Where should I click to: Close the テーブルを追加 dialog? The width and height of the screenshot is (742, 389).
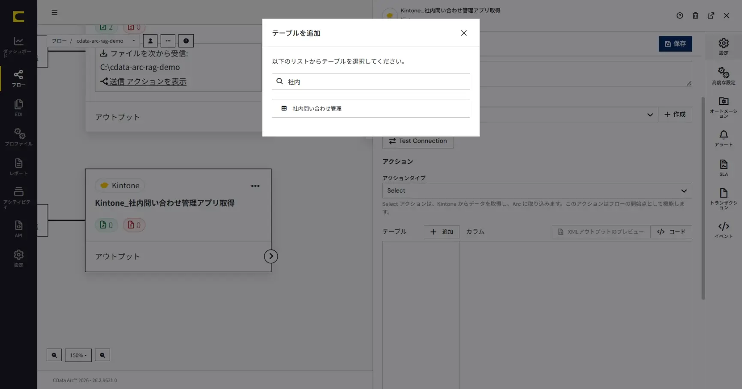pyautogui.click(x=464, y=33)
